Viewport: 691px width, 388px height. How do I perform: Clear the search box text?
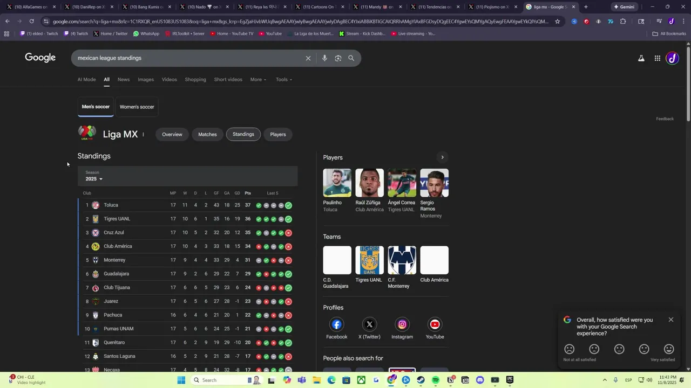(x=308, y=58)
